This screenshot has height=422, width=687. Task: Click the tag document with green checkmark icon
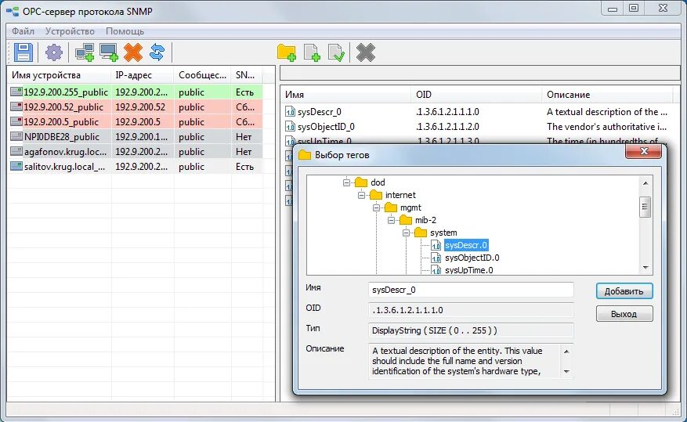pyautogui.click(x=337, y=52)
